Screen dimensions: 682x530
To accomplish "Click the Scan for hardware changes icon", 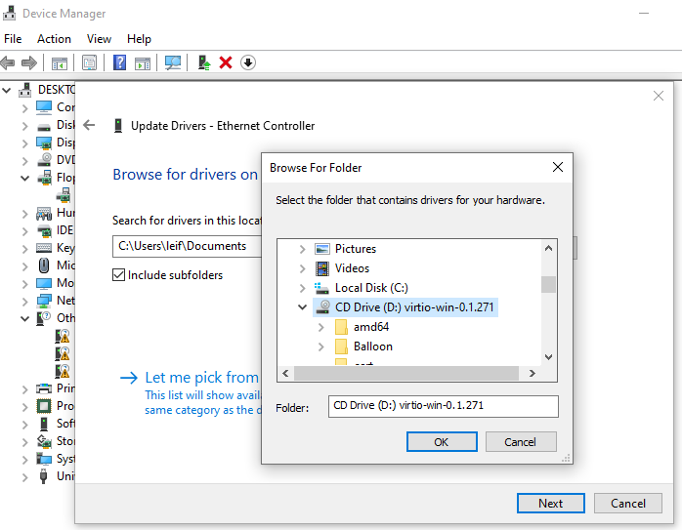I will pyautogui.click(x=173, y=62).
